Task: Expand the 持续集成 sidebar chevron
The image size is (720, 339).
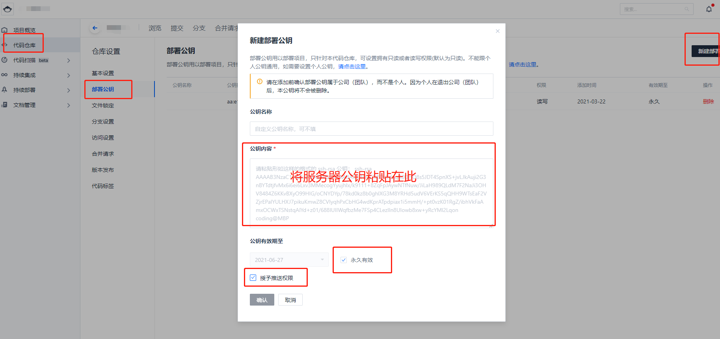Action: coord(69,76)
